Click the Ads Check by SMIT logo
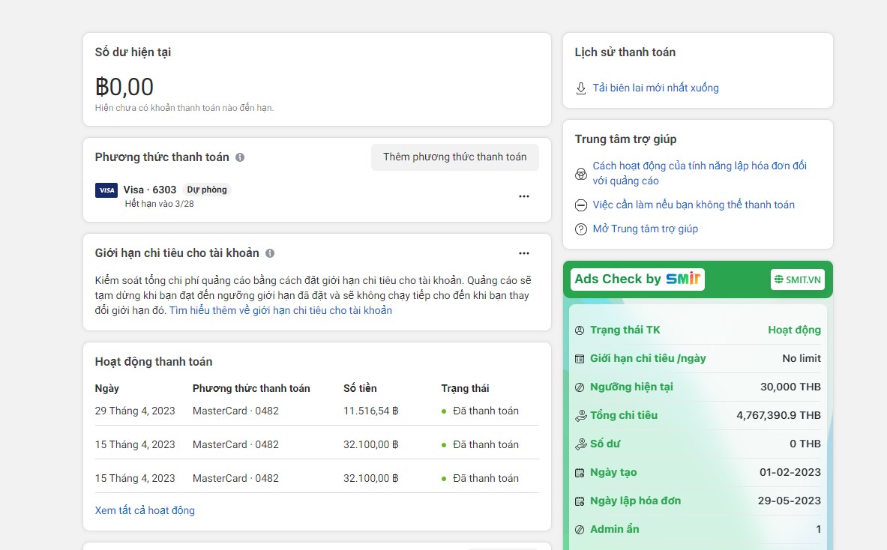887x550 pixels. (637, 279)
